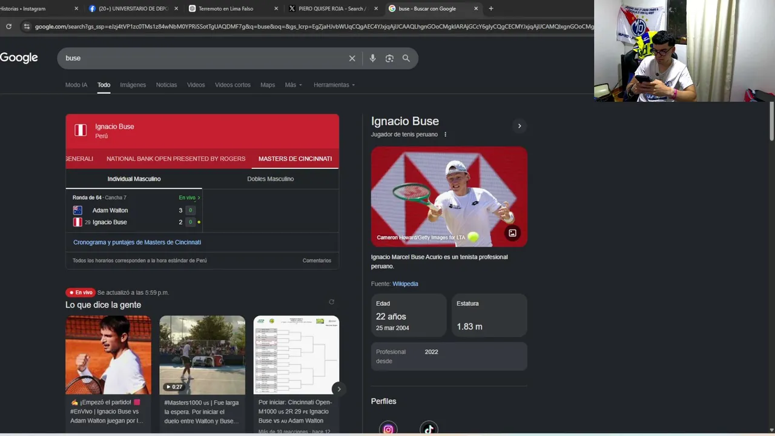The image size is (775, 436).
Task: Open 'Cronograma y puntajes de Masters de Cincinnati' link
Action: [137, 242]
